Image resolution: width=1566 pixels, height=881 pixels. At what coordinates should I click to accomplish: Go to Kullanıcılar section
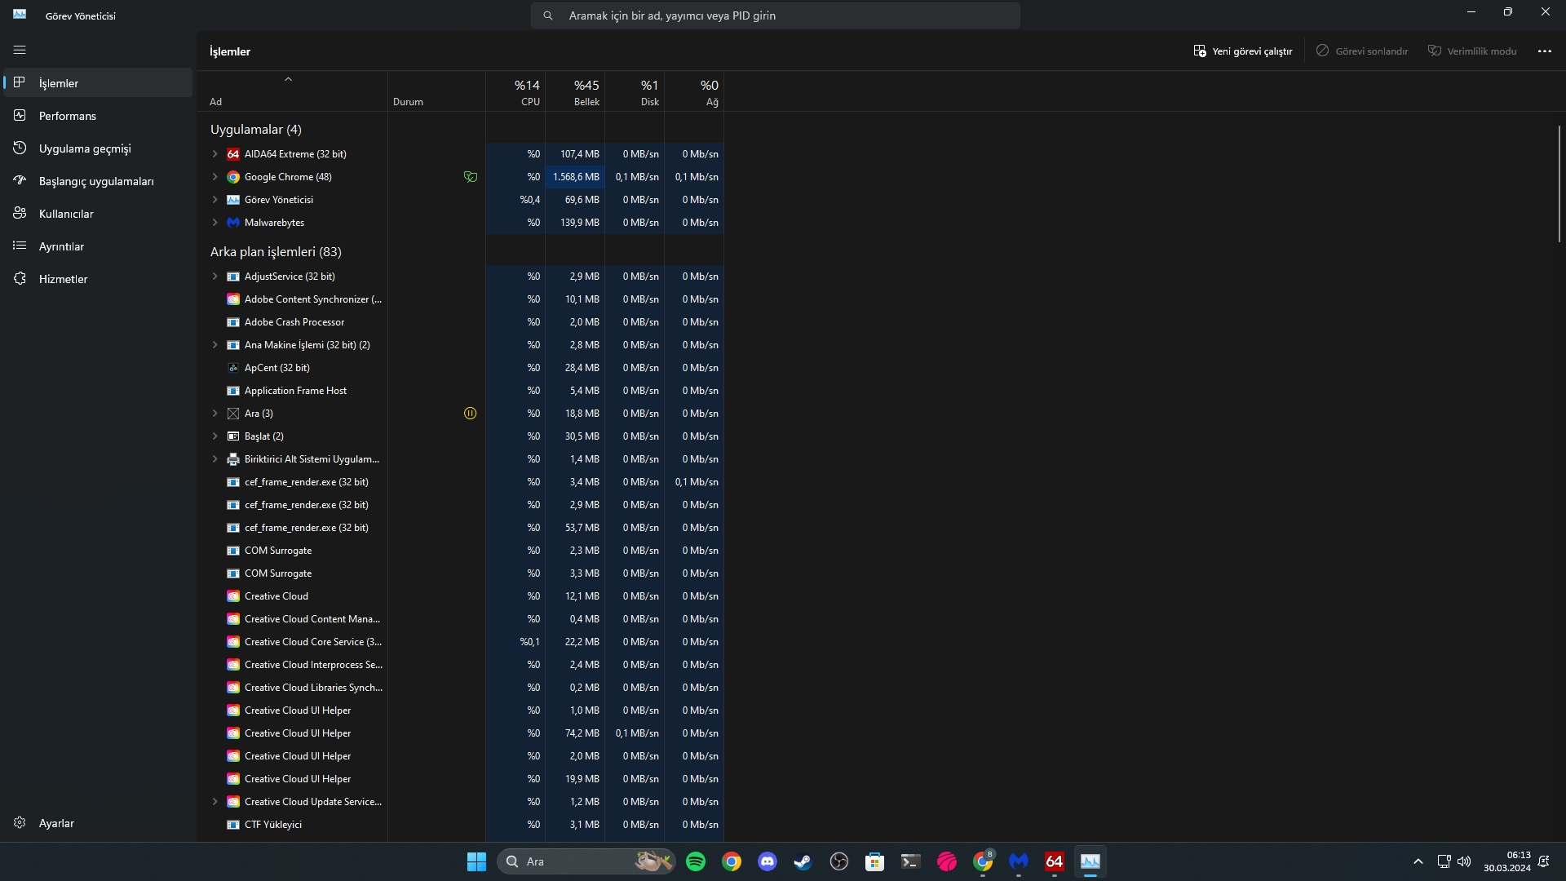(x=66, y=214)
